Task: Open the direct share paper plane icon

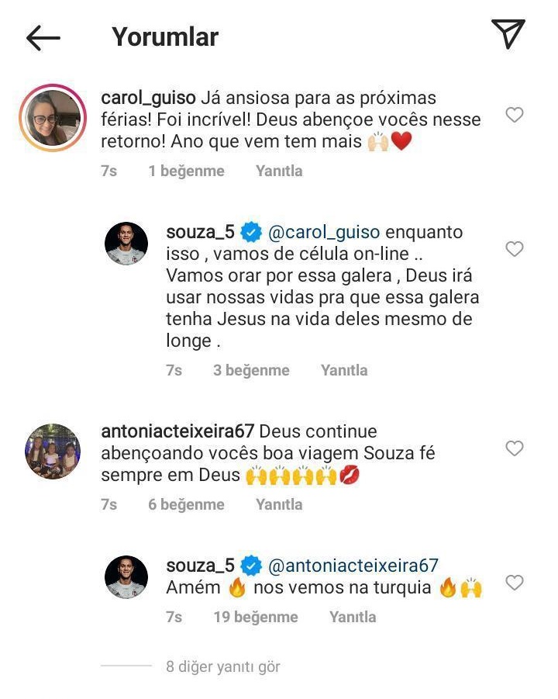Action: 508,34
